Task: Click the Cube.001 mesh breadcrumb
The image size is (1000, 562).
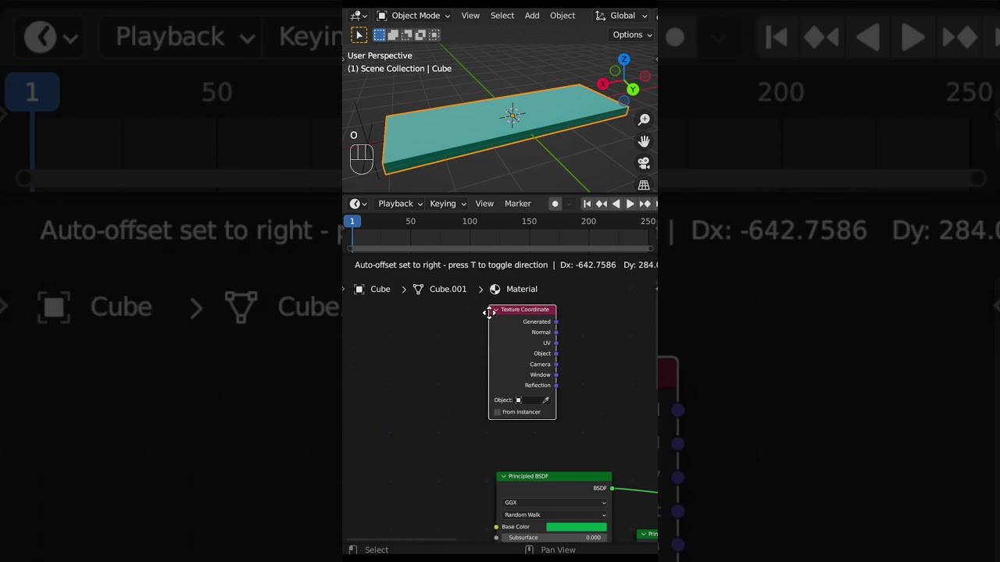Action: coord(448,289)
